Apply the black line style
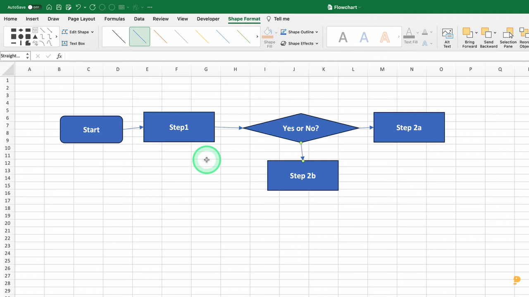This screenshot has height=297, width=529. click(119, 37)
